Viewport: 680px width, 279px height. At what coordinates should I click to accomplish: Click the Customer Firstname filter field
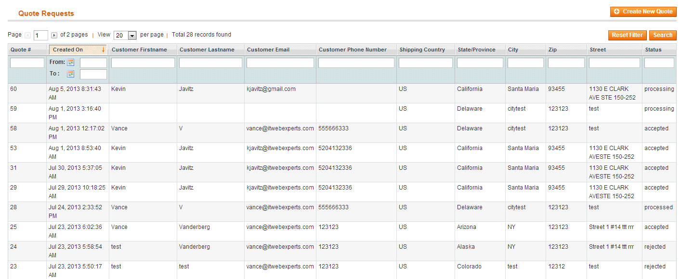pyautogui.click(x=143, y=63)
